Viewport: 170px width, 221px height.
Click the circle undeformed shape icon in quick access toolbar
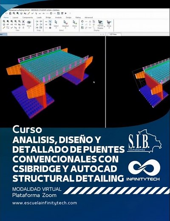click(x=51, y=13)
